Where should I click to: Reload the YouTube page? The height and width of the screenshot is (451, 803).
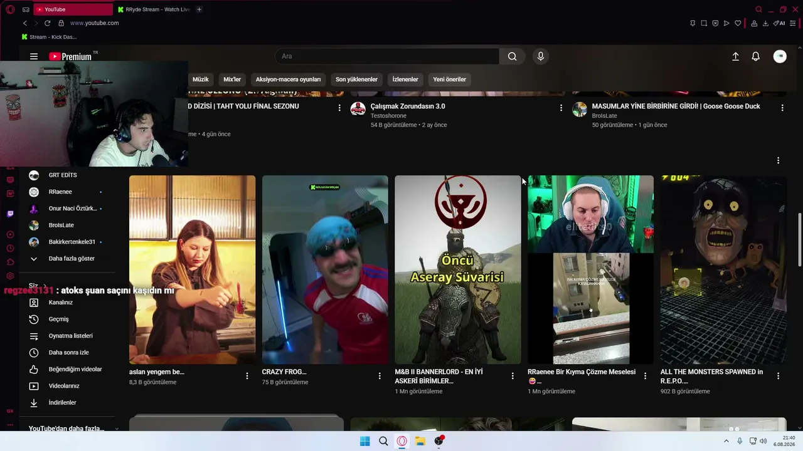[47, 23]
